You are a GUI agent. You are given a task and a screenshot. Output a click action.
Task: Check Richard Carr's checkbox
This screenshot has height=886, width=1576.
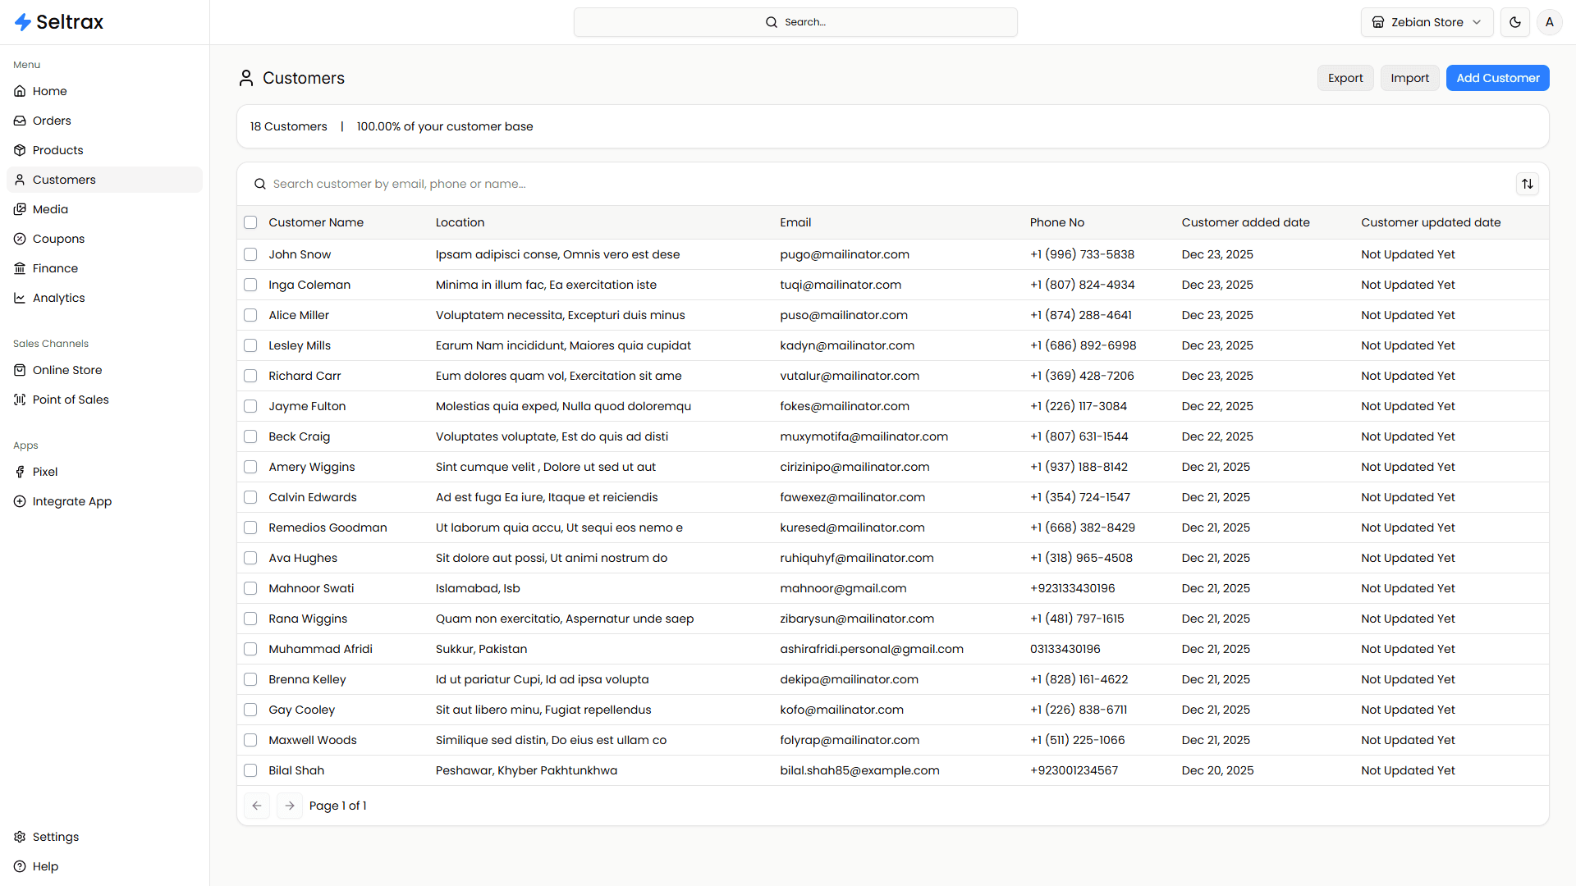(x=250, y=376)
